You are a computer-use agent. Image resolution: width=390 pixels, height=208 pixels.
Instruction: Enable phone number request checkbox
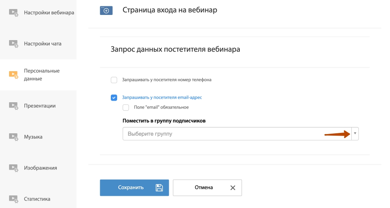[x=114, y=80]
